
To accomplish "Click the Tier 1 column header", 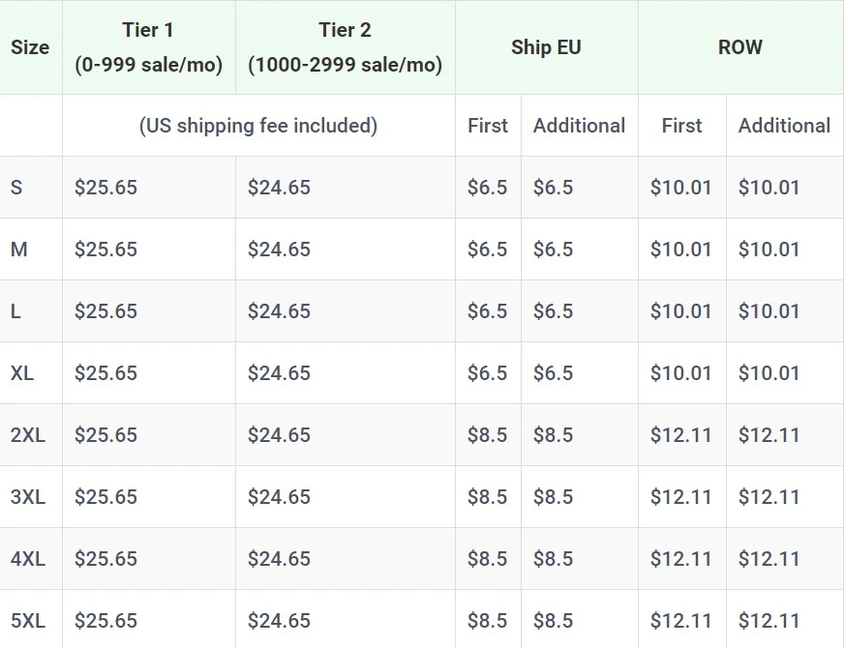I will 148,47.
